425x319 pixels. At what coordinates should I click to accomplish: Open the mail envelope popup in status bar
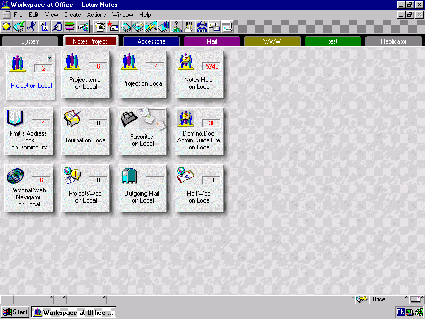[x=417, y=299]
